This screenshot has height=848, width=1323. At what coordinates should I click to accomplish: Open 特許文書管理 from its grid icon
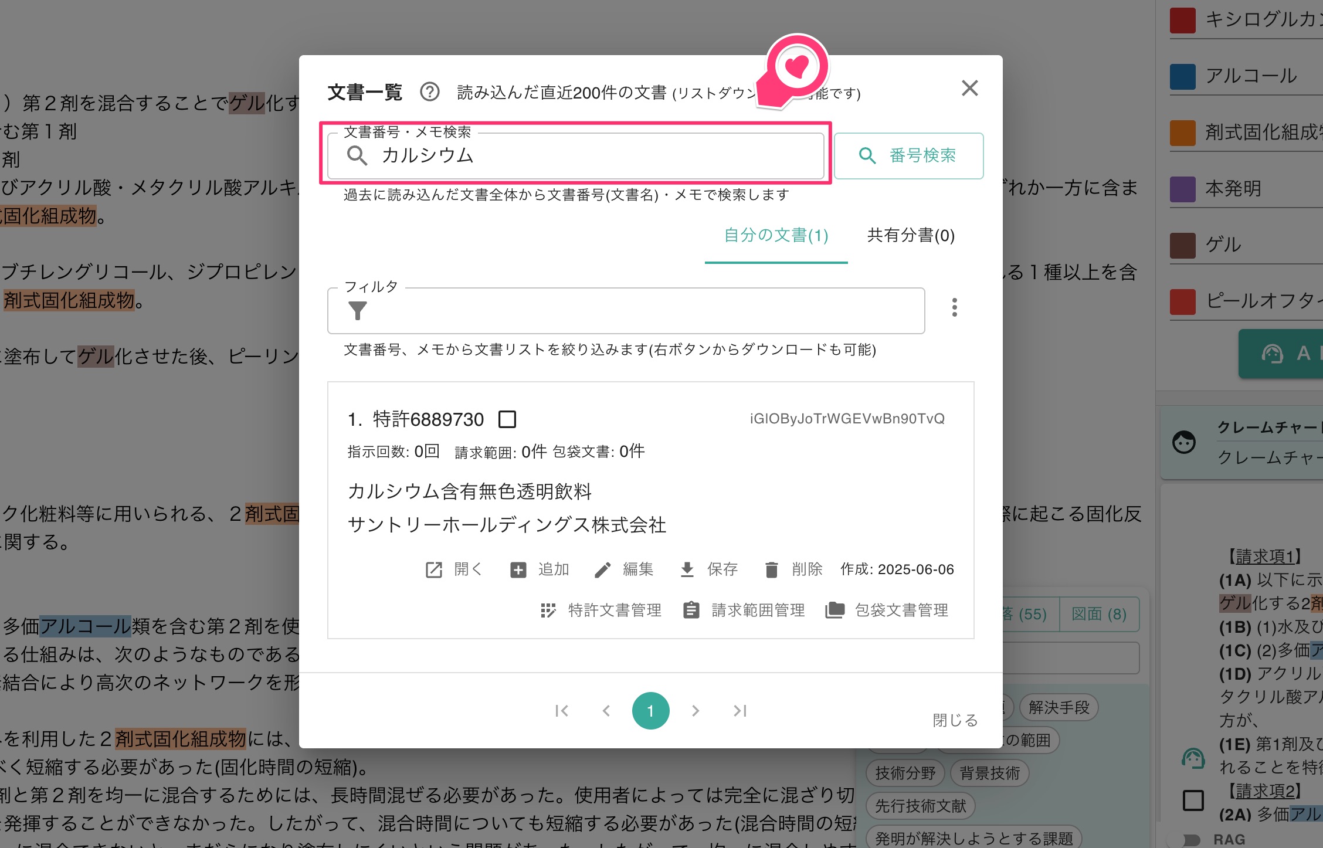pyautogui.click(x=548, y=610)
